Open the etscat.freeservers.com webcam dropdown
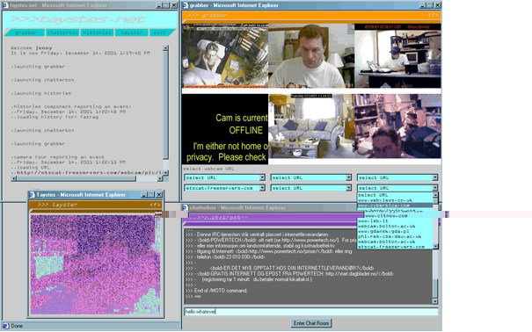 (x=224, y=188)
